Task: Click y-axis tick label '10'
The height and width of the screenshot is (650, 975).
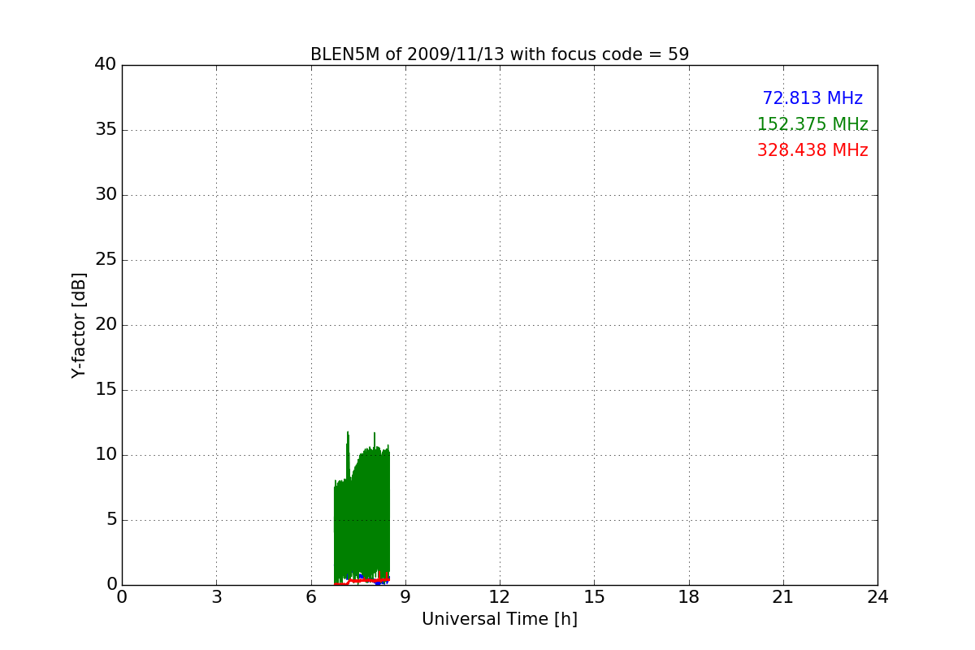Action: [x=106, y=455]
